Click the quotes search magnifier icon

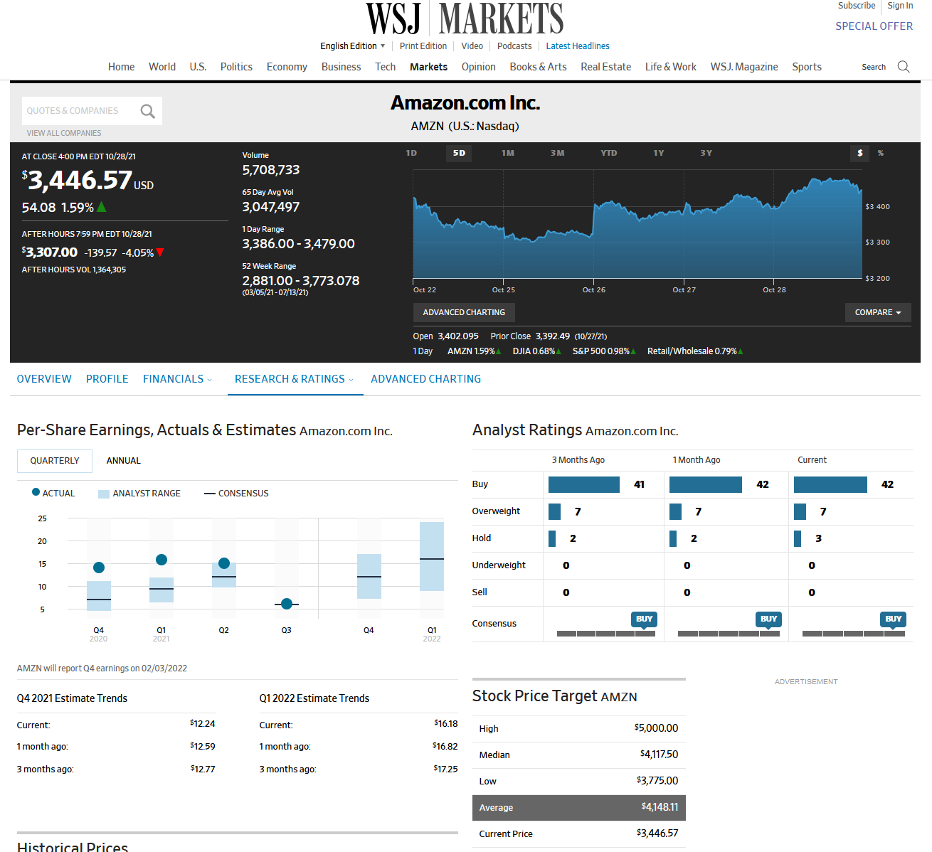click(147, 111)
